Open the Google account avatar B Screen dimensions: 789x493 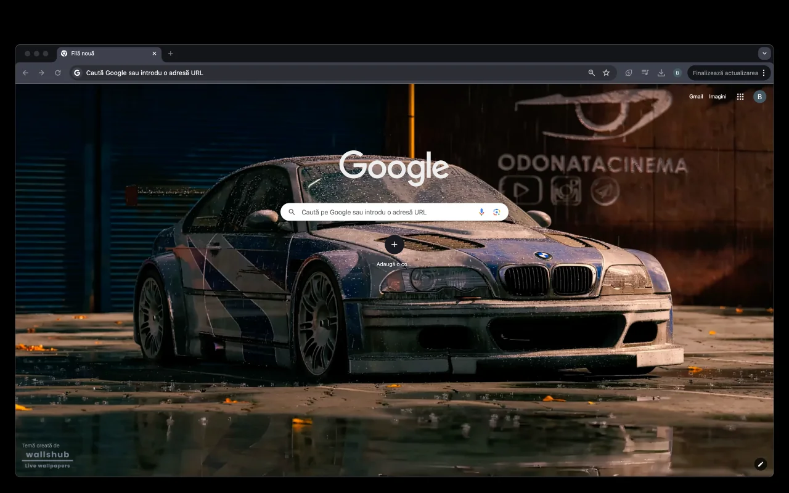[x=759, y=97]
